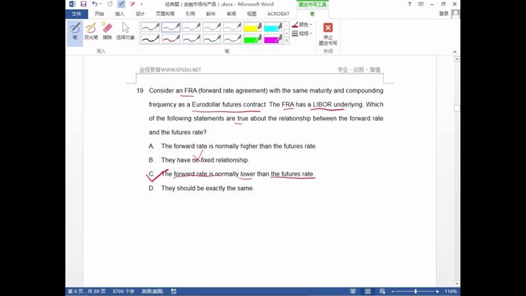
Task: Switch to Web Layout view in status bar
Action: pos(382,291)
